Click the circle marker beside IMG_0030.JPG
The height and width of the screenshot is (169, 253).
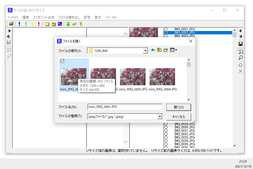coord(166,127)
